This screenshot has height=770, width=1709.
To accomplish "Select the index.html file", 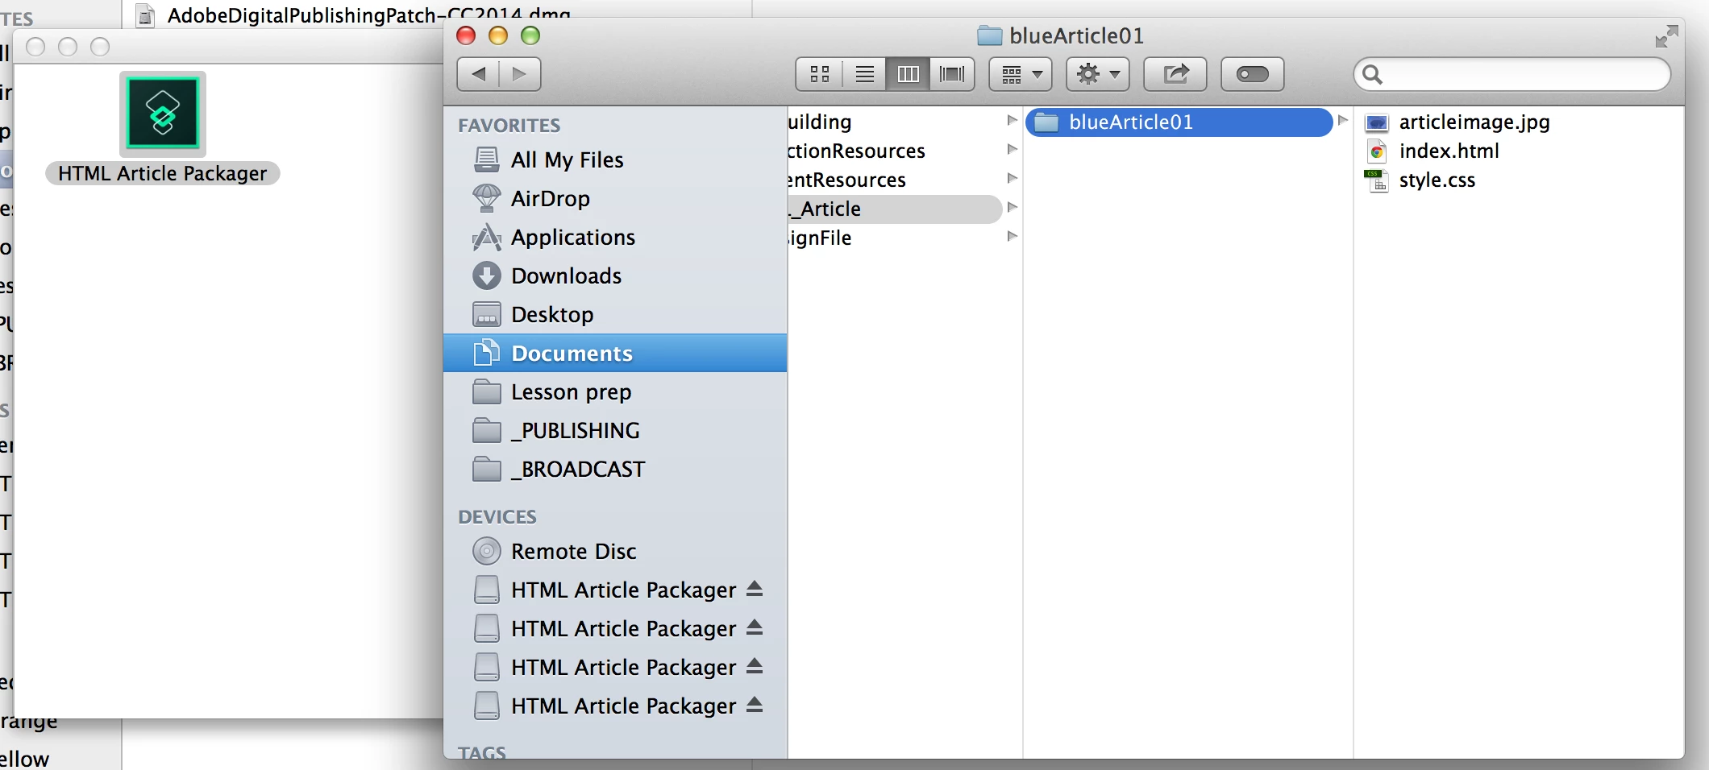I will pyautogui.click(x=1449, y=151).
